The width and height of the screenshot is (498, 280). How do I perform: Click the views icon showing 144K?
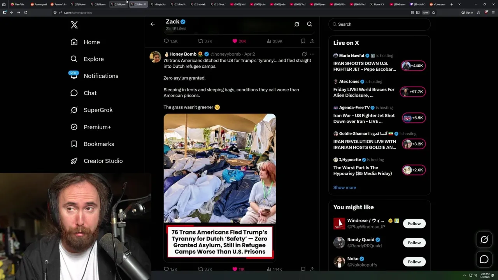click(269, 269)
